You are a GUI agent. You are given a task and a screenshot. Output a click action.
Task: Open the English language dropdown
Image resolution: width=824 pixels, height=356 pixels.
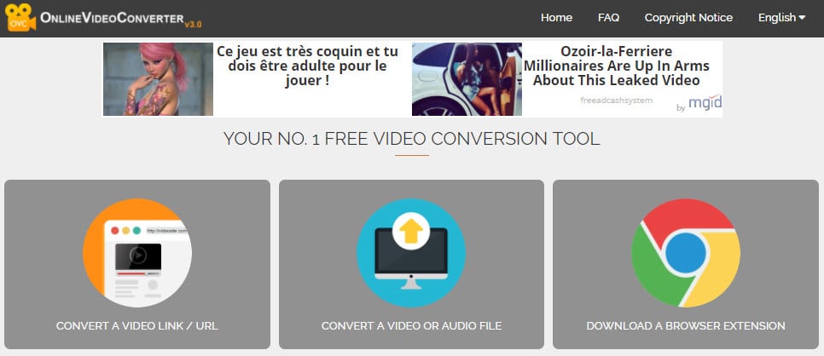(x=781, y=17)
